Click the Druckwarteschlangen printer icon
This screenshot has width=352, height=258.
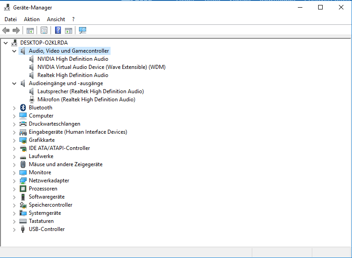click(x=23, y=124)
